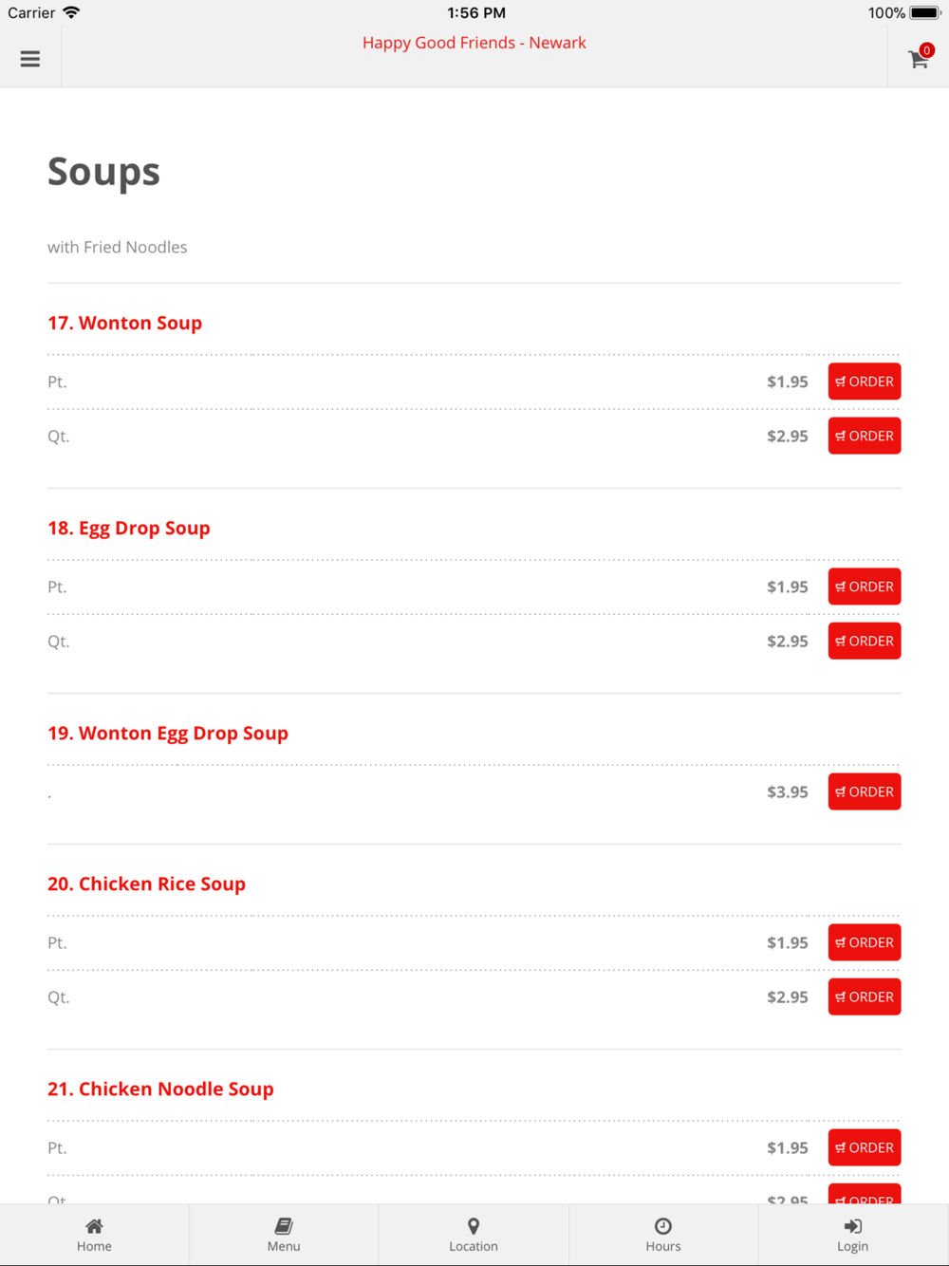Viewport: 949px width, 1266px height.
Task: Open the hamburger menu icon
Action: (30, 59)
